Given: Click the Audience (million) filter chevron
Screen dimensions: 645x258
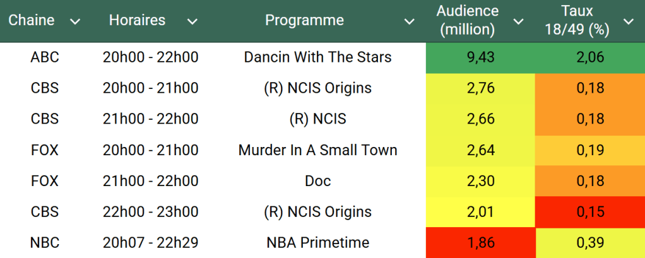Looking at the screenshot, I should (519, 21).
